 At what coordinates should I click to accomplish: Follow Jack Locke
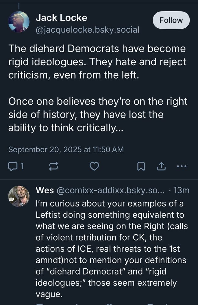(x=171, y=20)
